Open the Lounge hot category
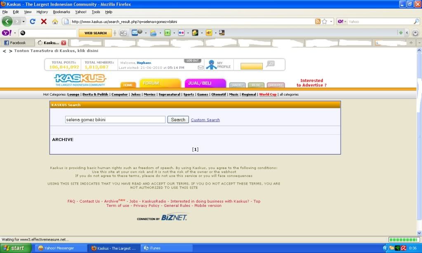Image resolution: width=422 pixels, height=253 pixels. click(73, 94)
